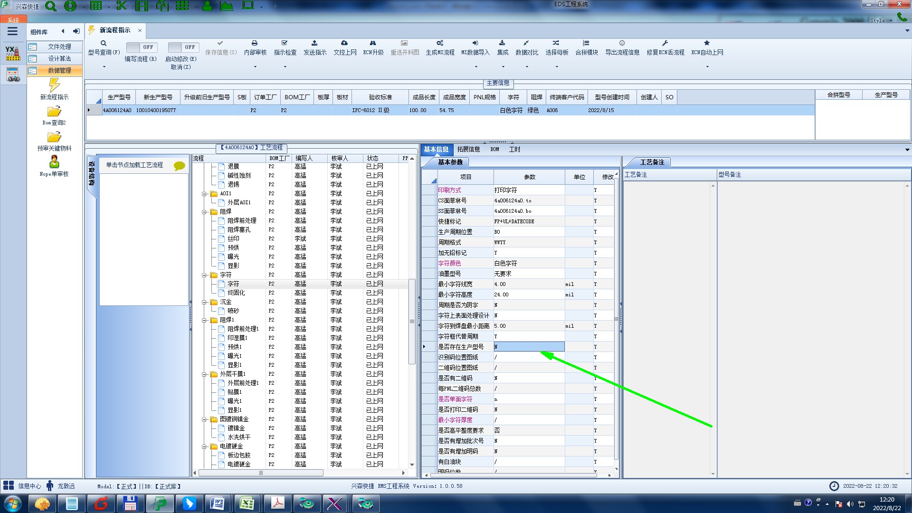Click the 生成MI流程 gears icon

click(x=440, y=43)
